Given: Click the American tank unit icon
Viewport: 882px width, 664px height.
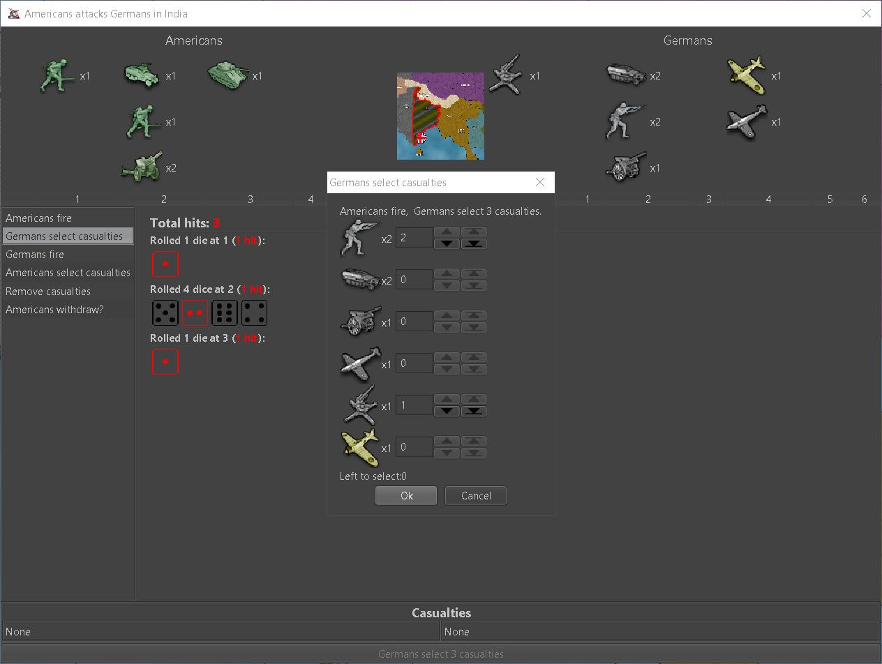Looking at the screenshot, I should [228, 75].
